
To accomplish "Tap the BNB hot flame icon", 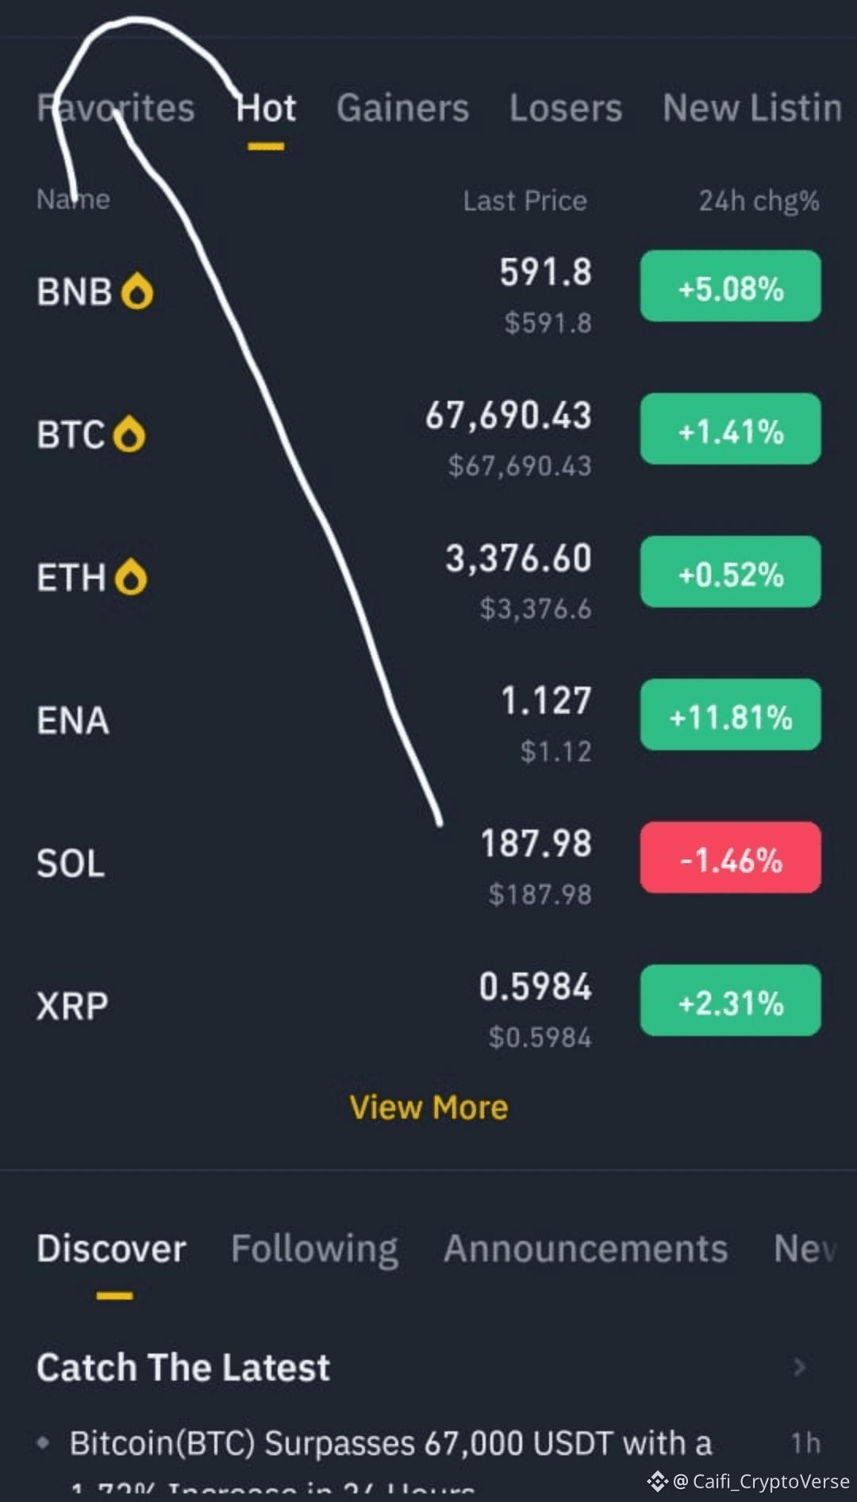I will (x=137, y=291).
